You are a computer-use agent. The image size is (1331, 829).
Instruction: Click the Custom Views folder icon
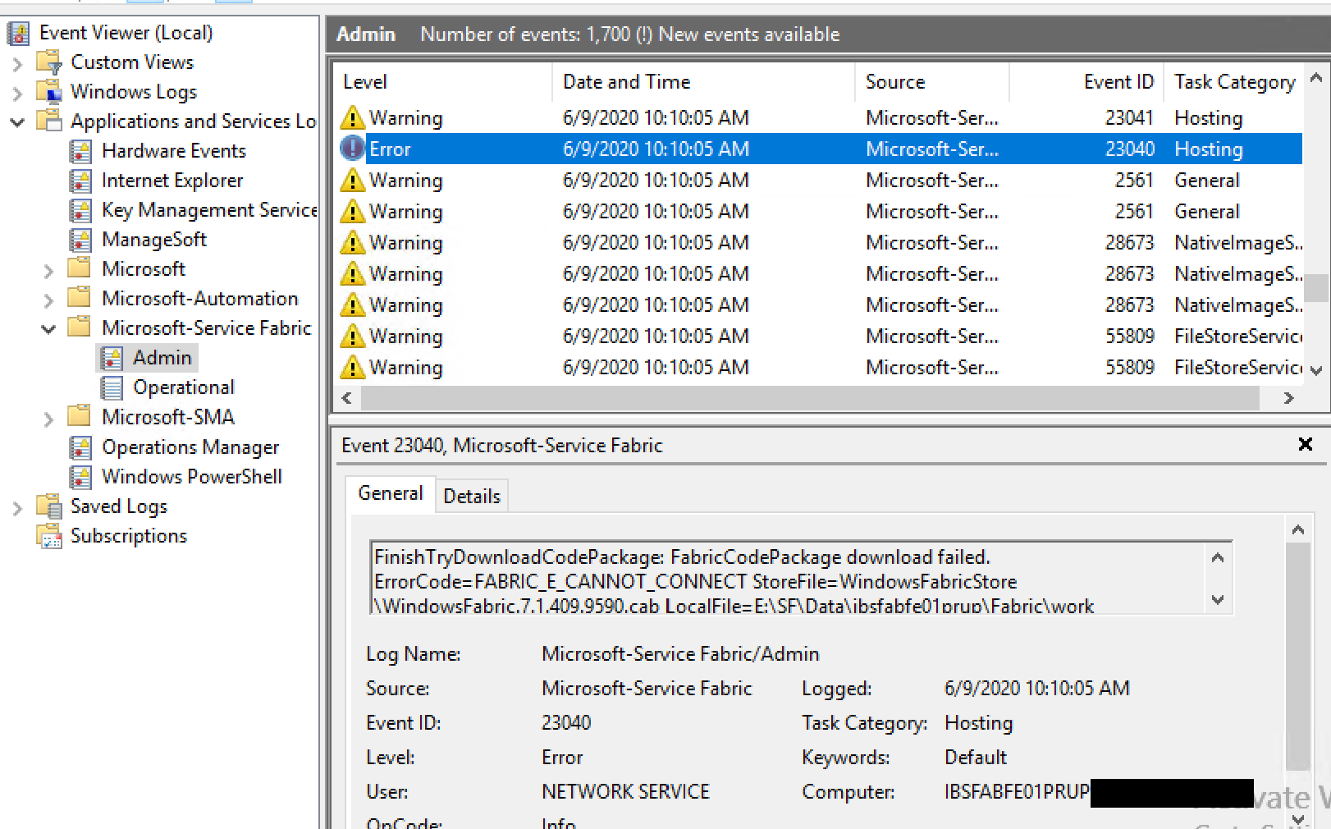[49, 62]
